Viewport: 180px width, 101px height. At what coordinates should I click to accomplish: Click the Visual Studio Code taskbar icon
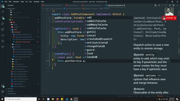[x=67, y=99]
